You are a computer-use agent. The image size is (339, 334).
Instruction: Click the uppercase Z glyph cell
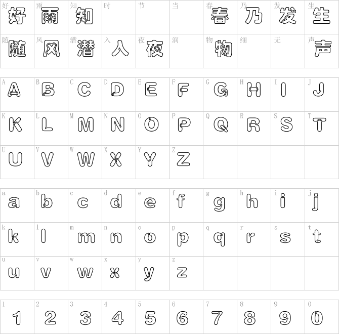point(186,162)
